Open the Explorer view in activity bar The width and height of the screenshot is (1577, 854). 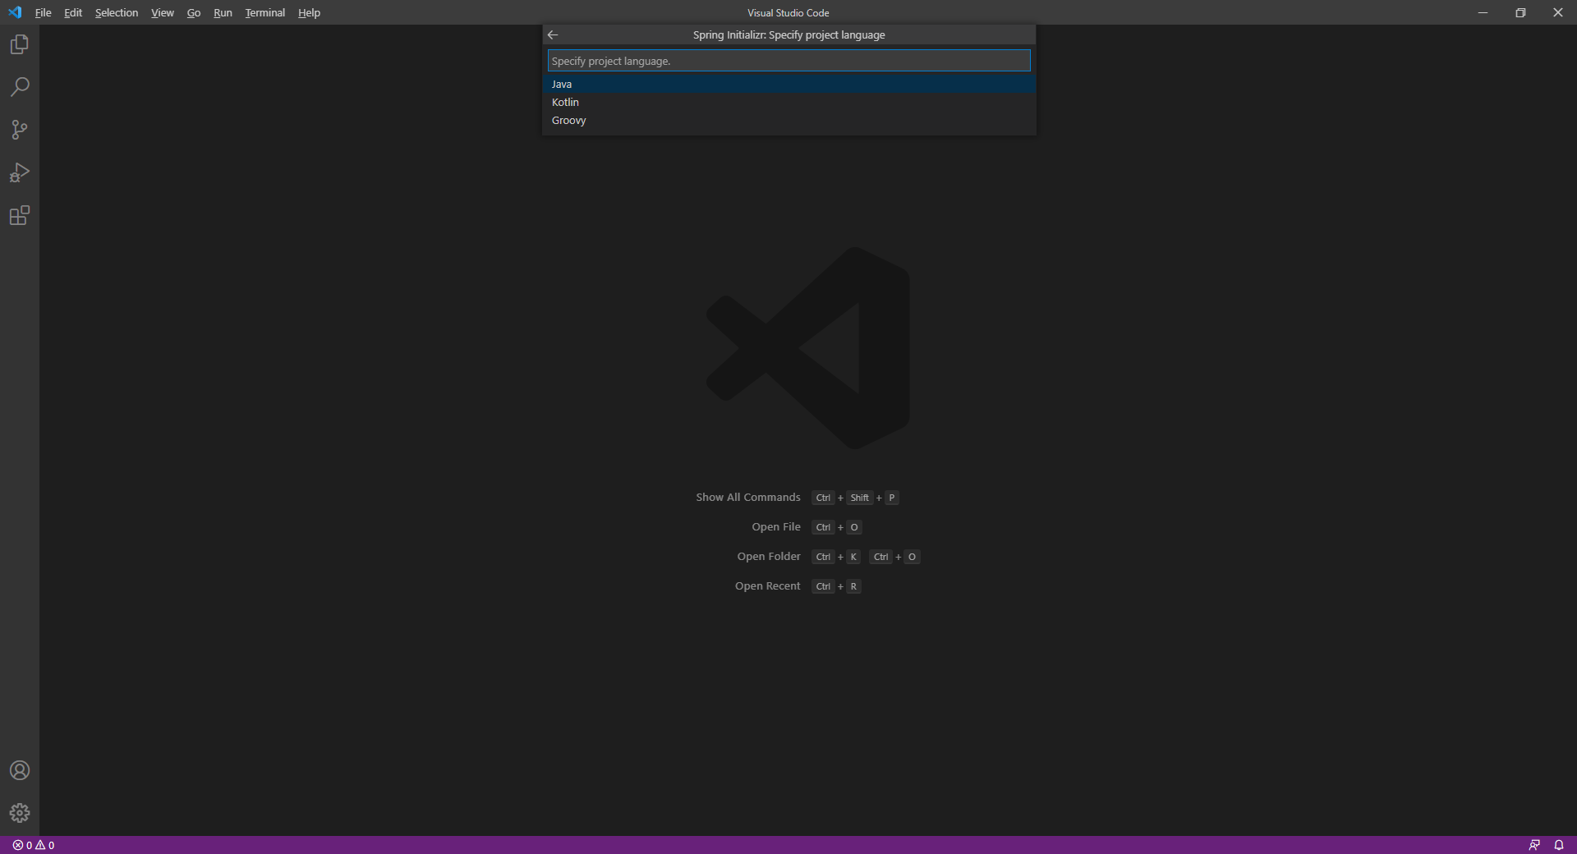pyautogui.click(x=20, y=44)
